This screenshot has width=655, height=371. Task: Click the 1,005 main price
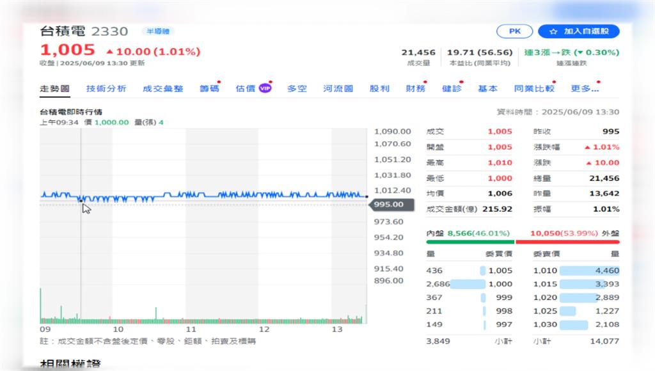coord(68,50)
